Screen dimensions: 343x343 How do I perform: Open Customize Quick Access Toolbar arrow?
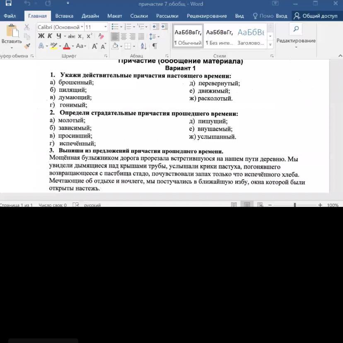[68, 3]
